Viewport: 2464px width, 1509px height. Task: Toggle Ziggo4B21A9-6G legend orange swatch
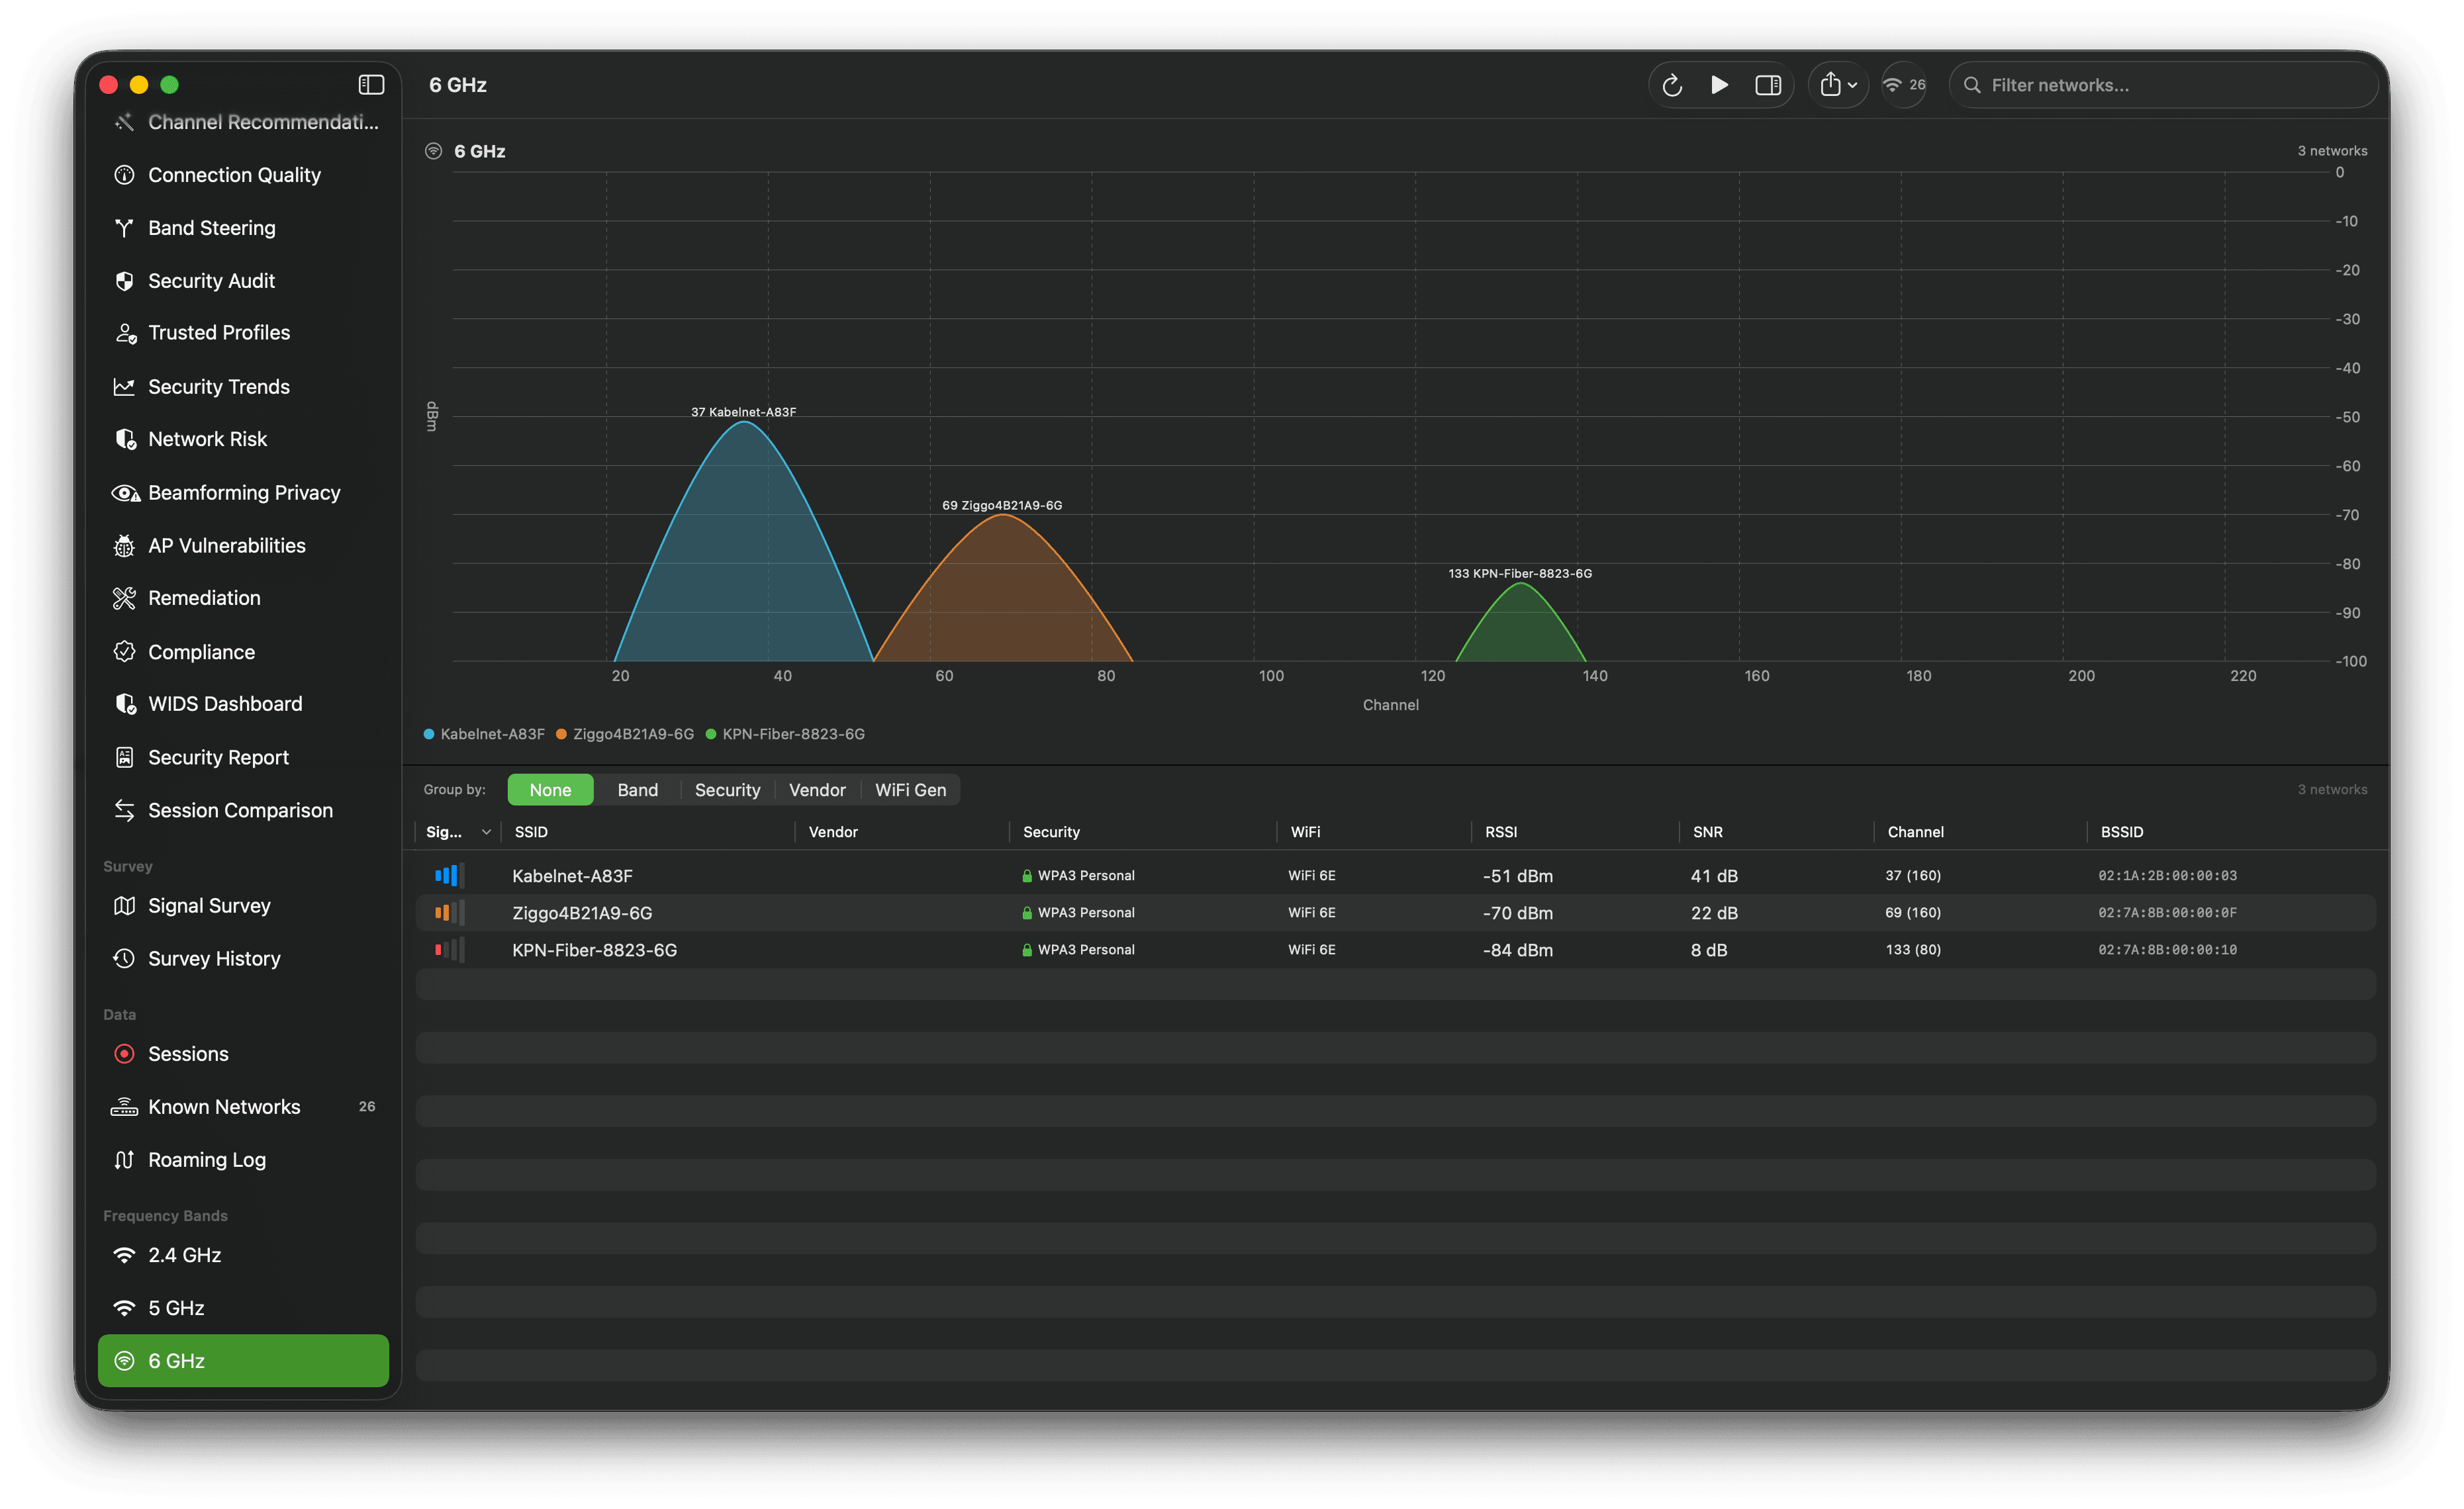[561, 734]
